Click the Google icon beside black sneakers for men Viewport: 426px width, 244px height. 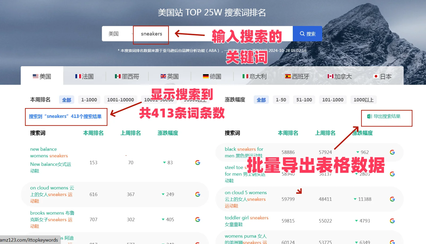coord(392,152)
